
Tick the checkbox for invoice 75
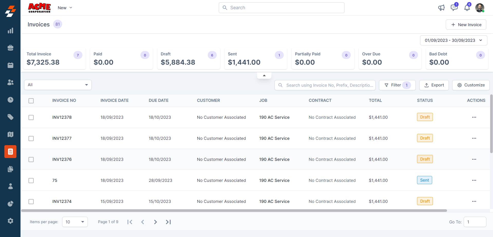(x=31, y=181)
